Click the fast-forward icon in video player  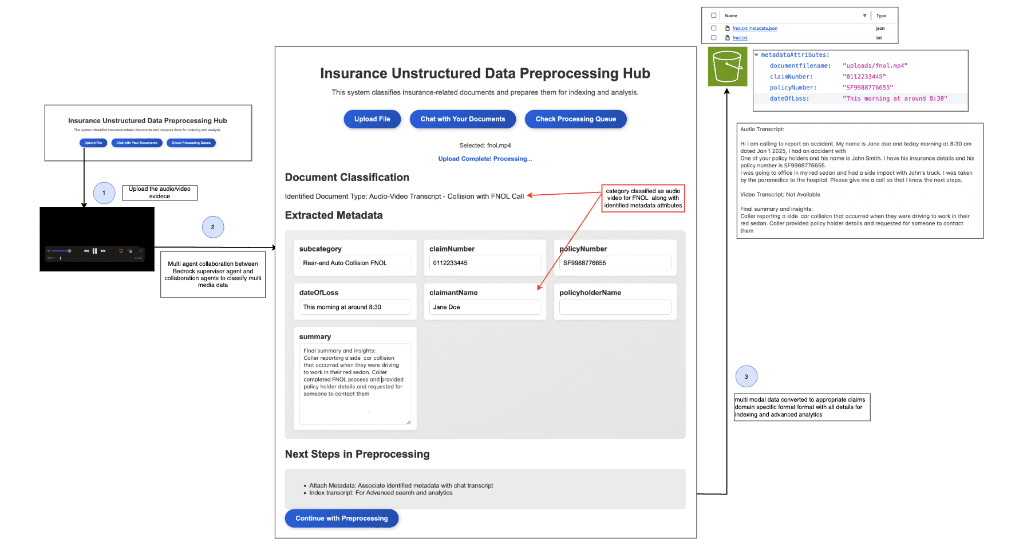[x=103, y=251]
